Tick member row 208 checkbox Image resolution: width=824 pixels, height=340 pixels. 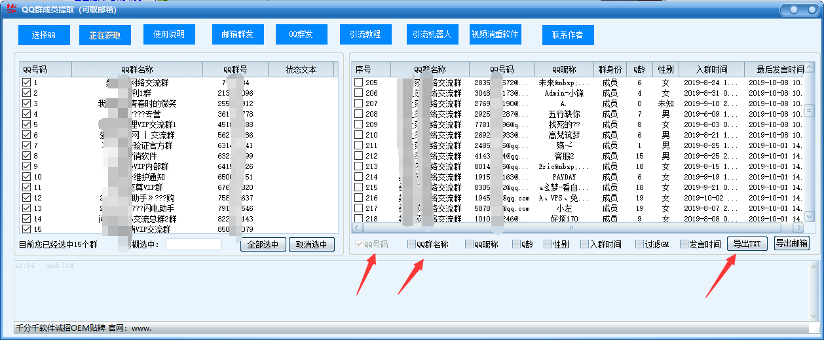(x=359, y=114)
